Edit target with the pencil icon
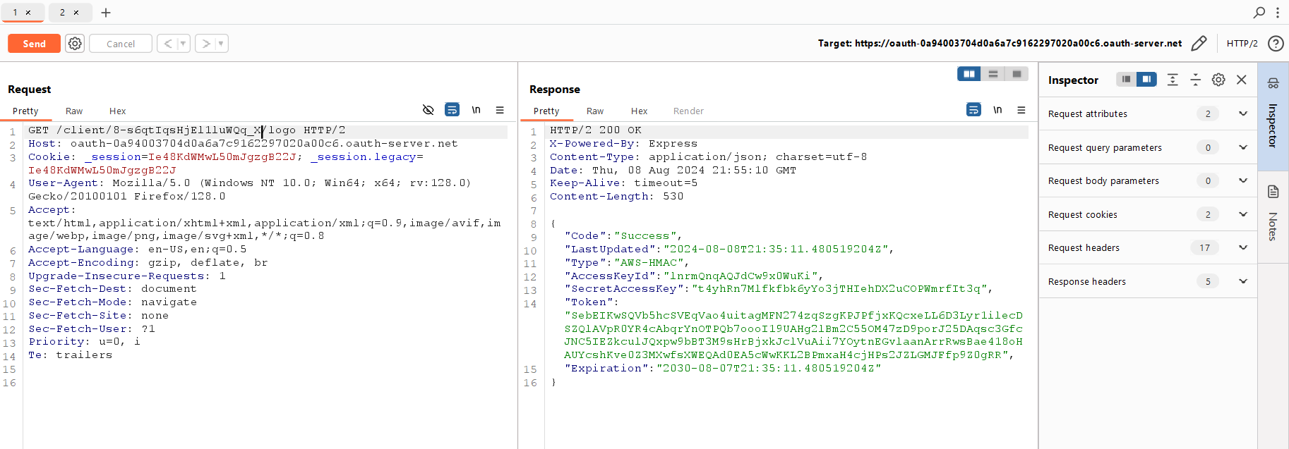Viewport: 1289px width, 449px height. tap(1199, 44)
